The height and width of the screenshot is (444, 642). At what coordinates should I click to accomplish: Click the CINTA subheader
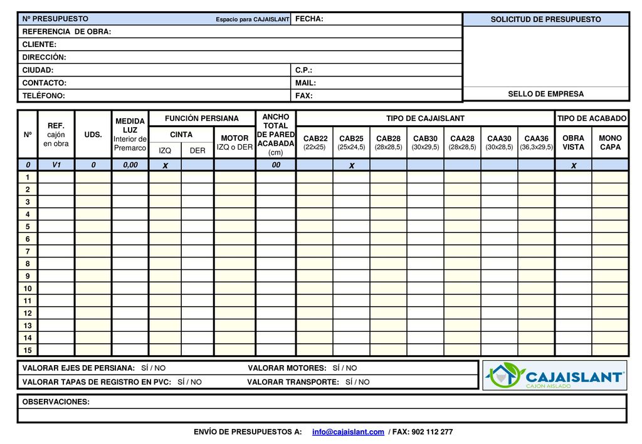tap(181, 135)
